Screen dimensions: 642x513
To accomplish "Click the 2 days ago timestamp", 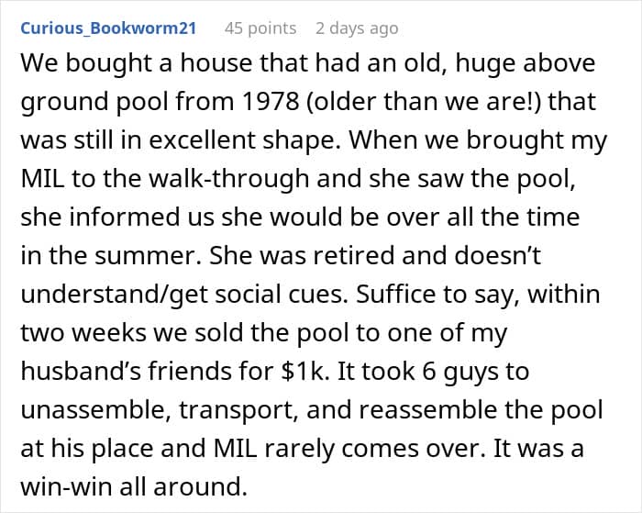I will coord(357,28).
